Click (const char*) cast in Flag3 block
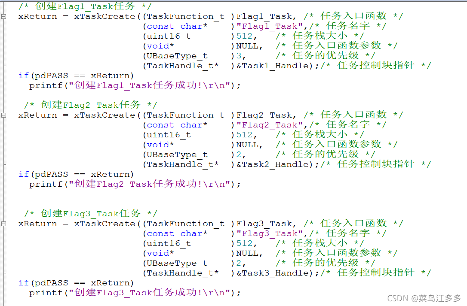 point(188,234)
